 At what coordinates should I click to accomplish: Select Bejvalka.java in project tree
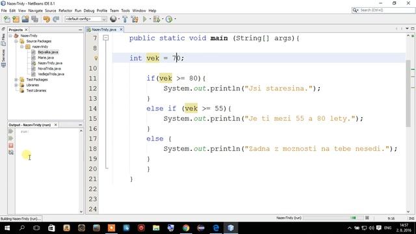(x=47, y=52)
